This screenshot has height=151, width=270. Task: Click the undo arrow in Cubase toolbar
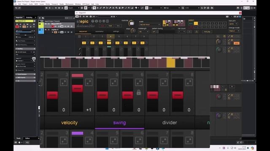point(16,8)
